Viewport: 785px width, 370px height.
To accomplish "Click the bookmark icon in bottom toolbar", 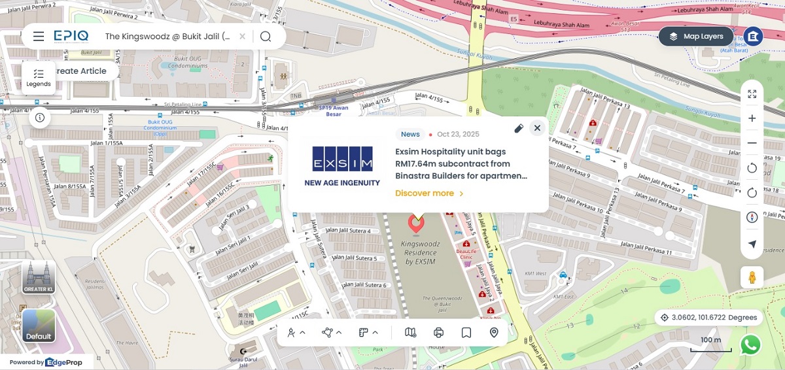I will [x=466, y=333].
